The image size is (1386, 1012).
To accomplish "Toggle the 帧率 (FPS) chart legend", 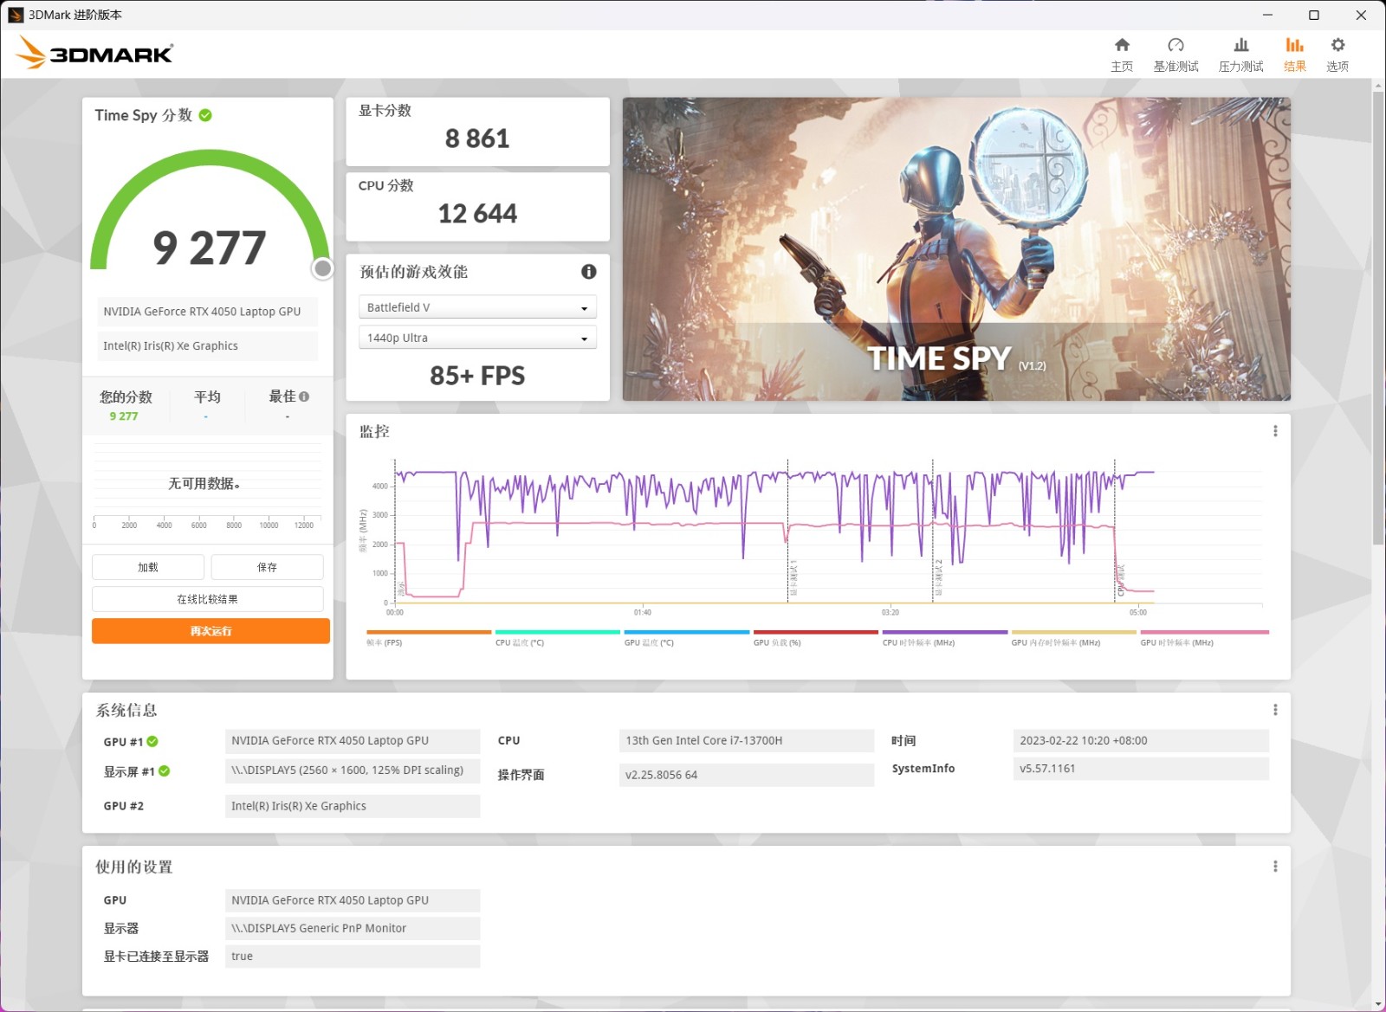I will [428, 638].
